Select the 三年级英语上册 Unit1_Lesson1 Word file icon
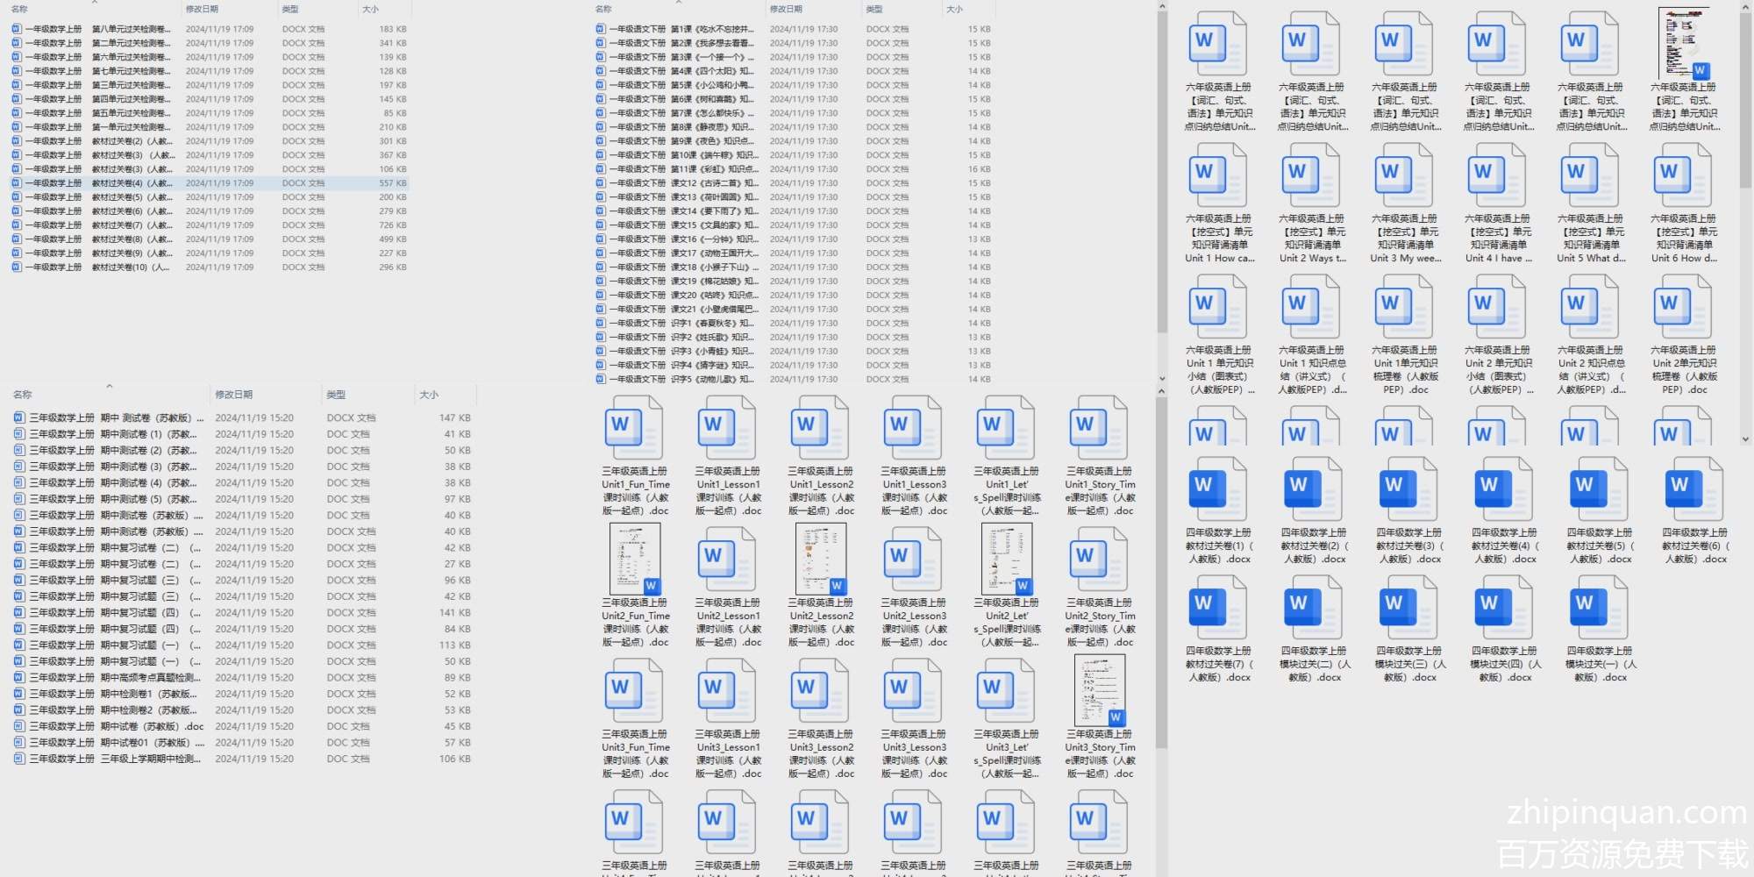 pos(727,427)
